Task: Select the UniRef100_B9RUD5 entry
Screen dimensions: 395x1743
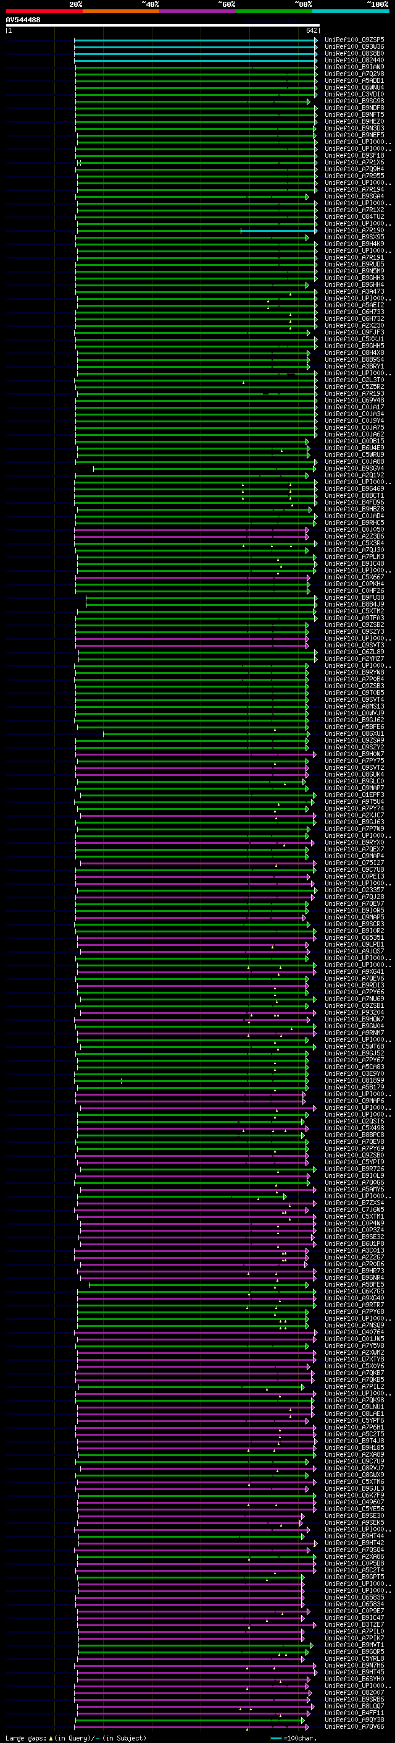Action: point(354,265)
